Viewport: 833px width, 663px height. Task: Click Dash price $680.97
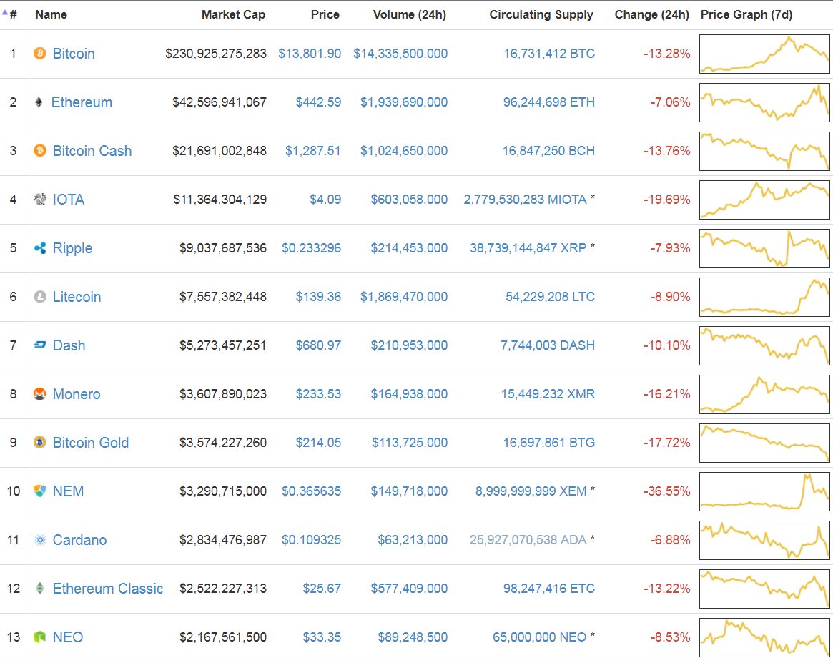(318, 345)
